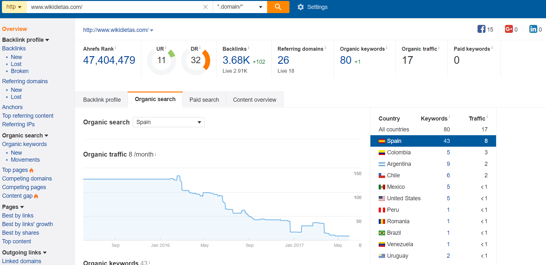Click the info icon beside Backlinks metric

pyautogui.click(x=249, y=48)
